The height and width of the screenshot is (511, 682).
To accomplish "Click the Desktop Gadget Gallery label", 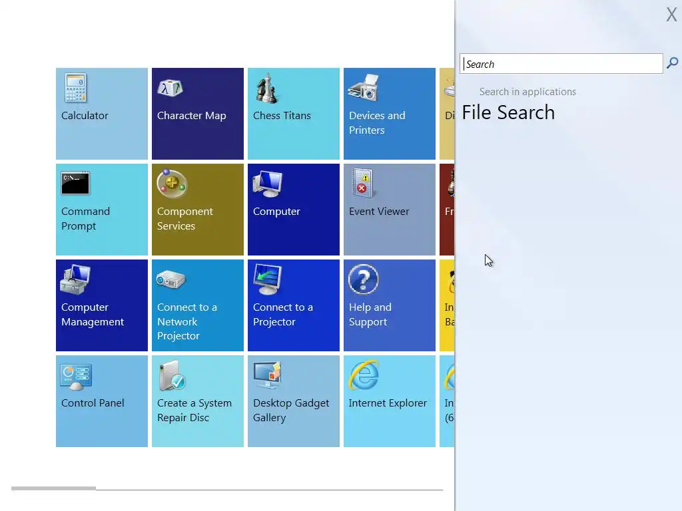I will point(291,411).
